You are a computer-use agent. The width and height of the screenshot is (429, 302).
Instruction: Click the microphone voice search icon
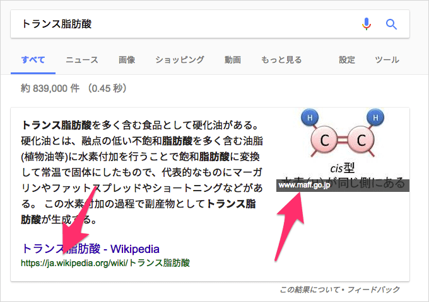(367, 24)
